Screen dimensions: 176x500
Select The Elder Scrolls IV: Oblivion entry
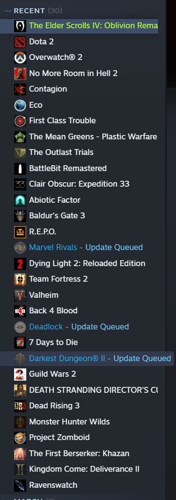tap(79, 26)
